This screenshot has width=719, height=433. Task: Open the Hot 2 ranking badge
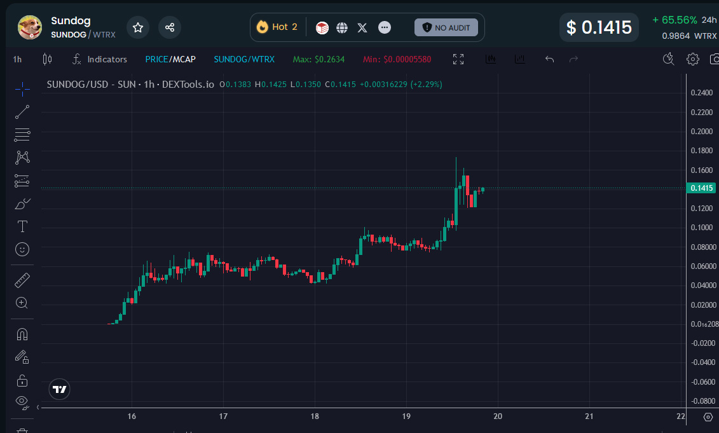tap(277, 27)
